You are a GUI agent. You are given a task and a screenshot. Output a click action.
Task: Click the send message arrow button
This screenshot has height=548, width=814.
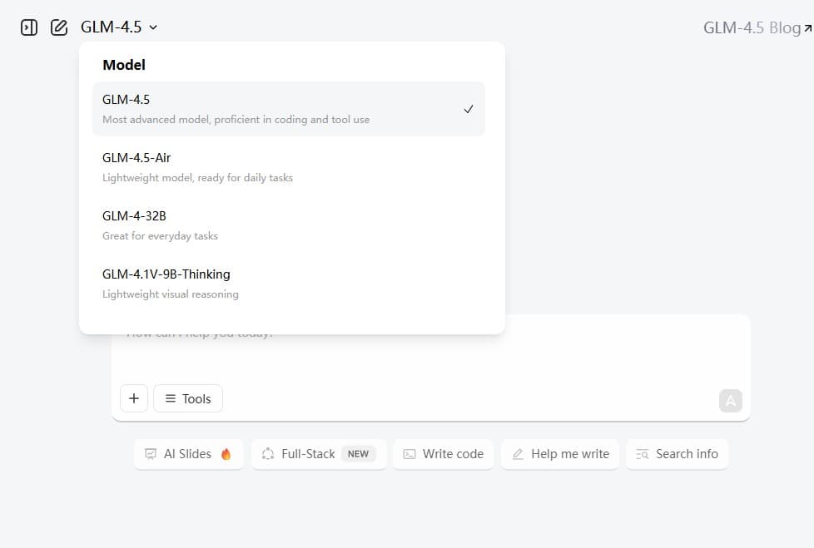pos(731,401)
